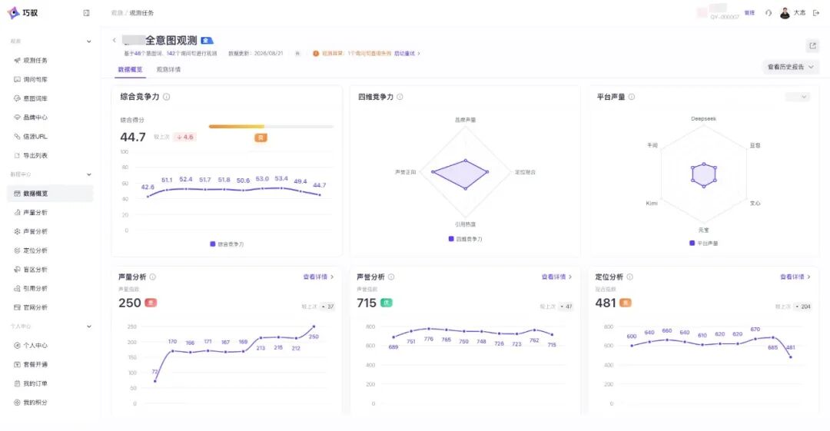Click the 声量分析 sidebar icon
This screenshot has height=431, width=830.
tap(17, 212)
